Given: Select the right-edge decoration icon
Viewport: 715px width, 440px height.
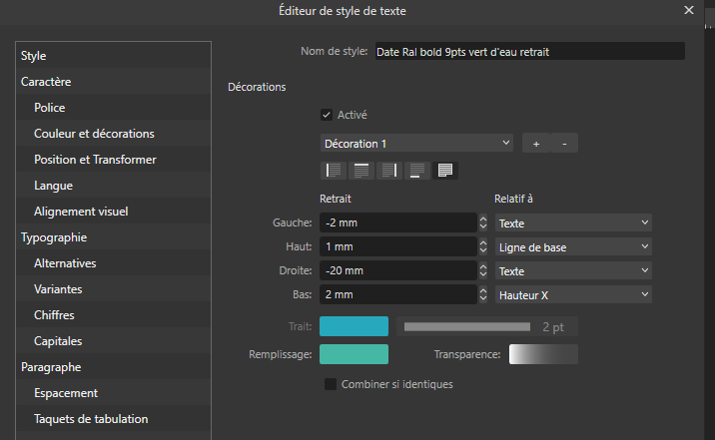Looking at the screenshot, I should tap(389, 171).
